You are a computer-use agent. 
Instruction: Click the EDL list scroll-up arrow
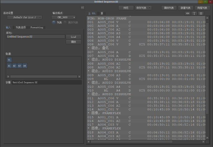(208, 17)
